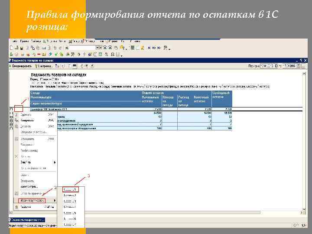Click the Redo arrow icon in main toolbar
Viewport: 312px width, 234px height.
[60, 48]
